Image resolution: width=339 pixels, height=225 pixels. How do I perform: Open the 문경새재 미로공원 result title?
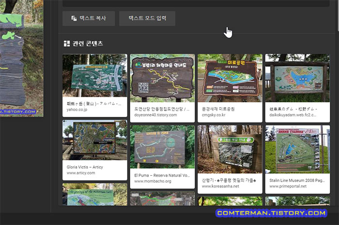(x=218, y=109)
